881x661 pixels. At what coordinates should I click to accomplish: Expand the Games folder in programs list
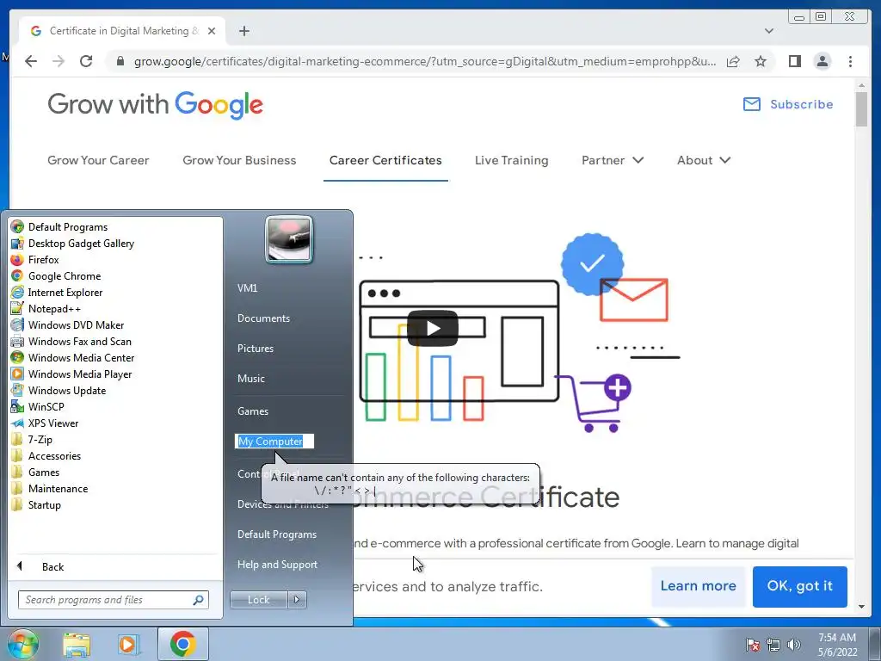[34, 473]
